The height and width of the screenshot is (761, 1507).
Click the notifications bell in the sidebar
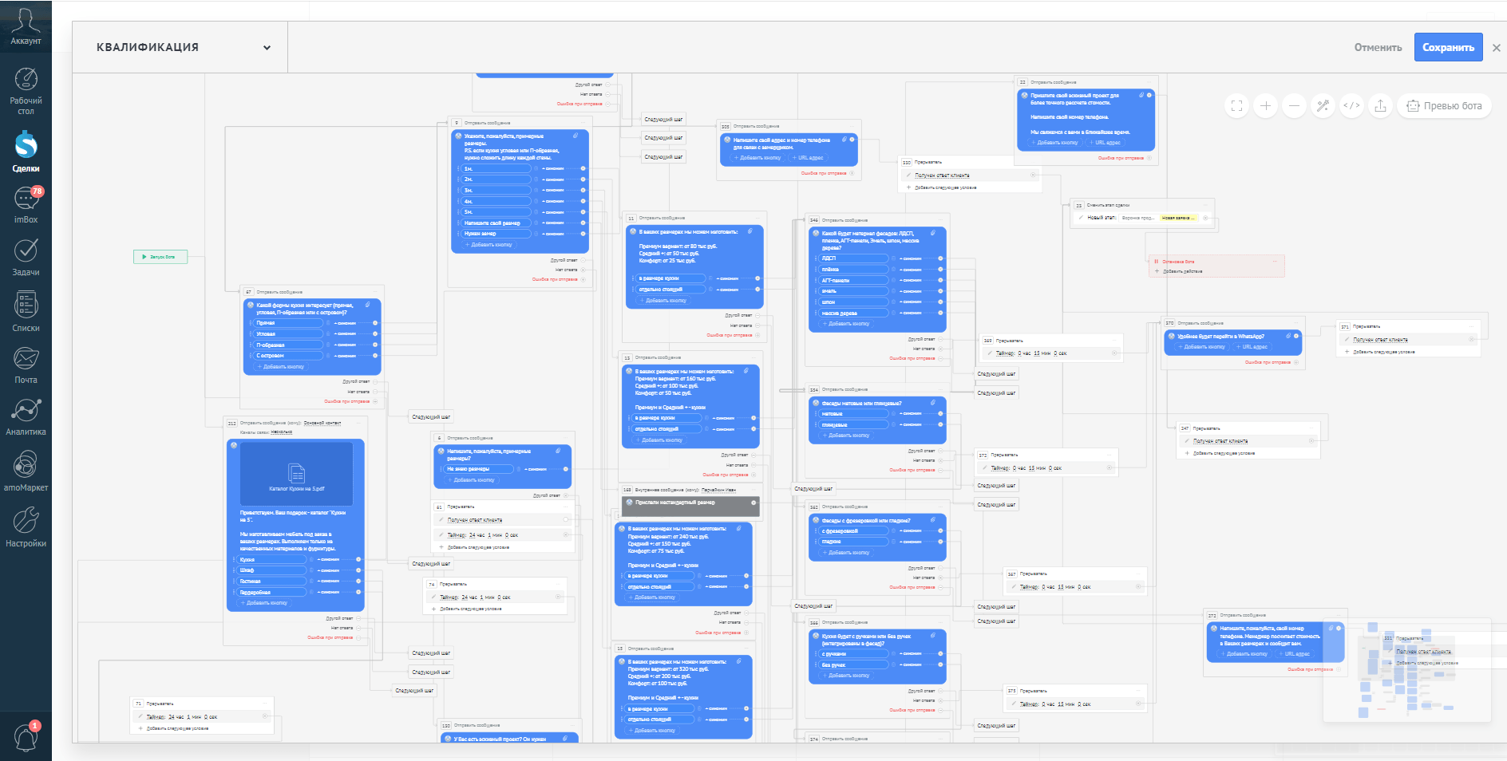(26, 736)
